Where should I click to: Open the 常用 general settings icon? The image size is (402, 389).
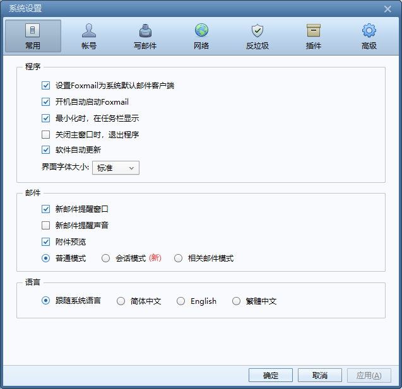click(33, 30)
